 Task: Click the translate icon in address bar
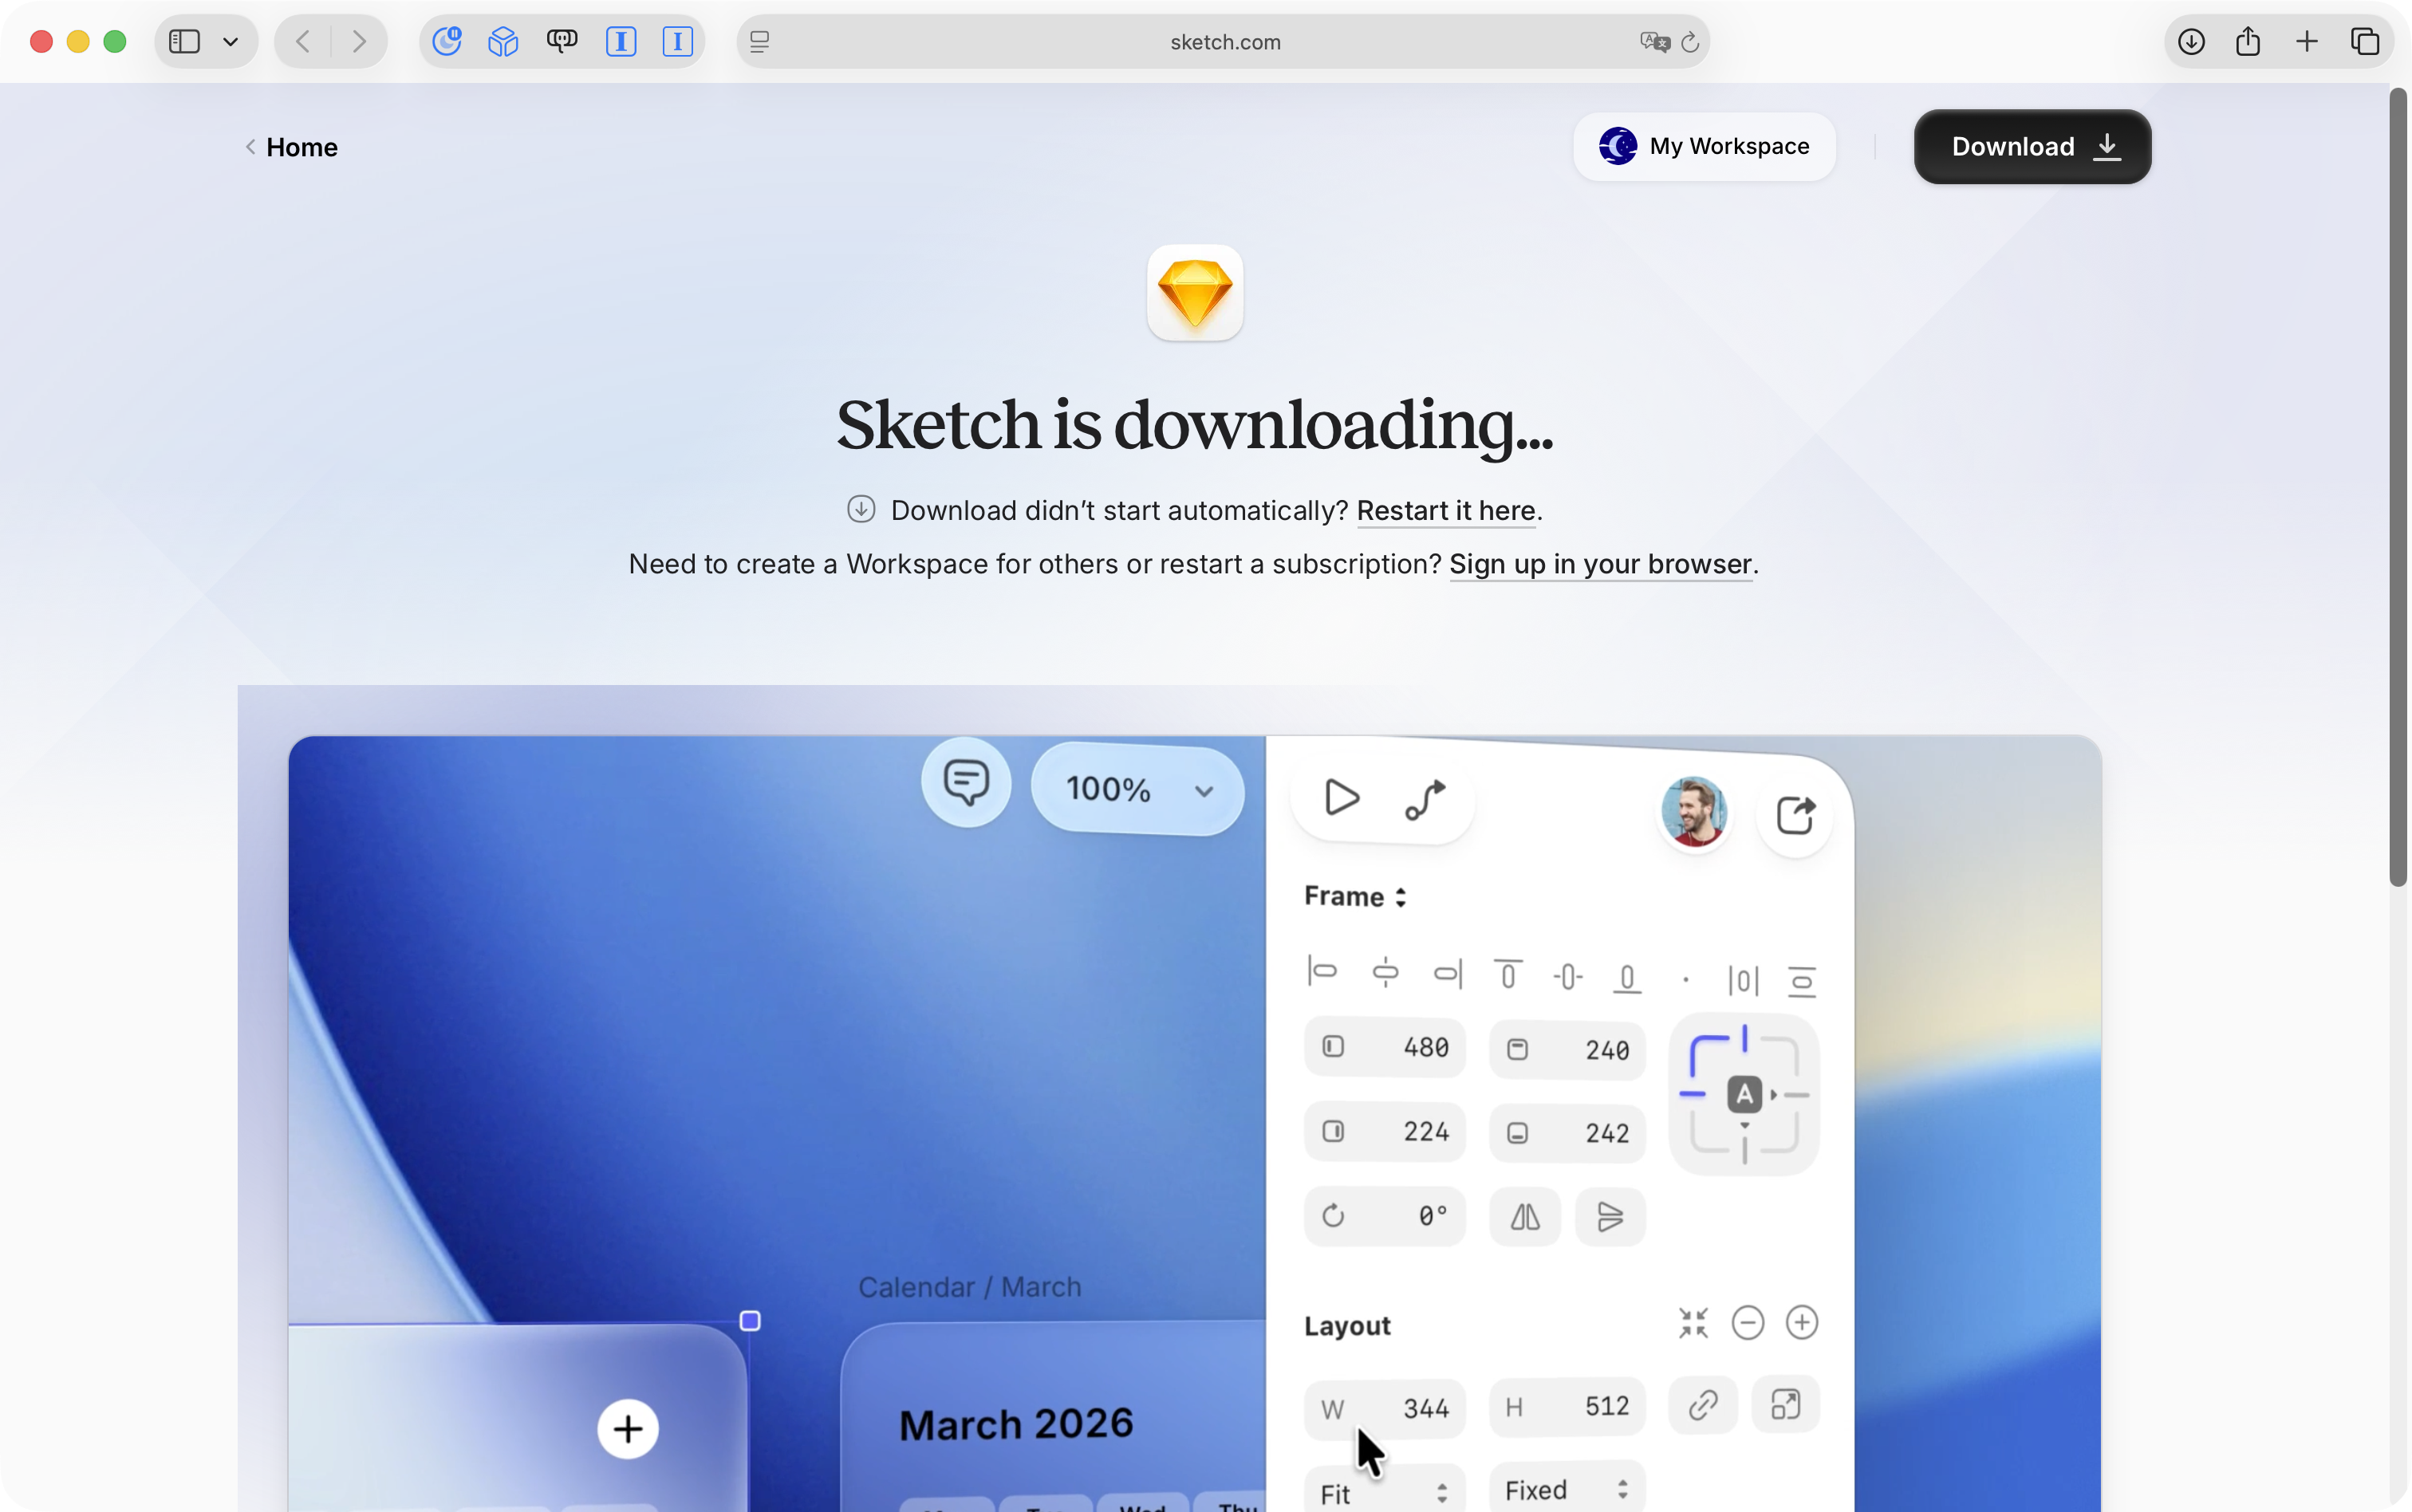1654,42
